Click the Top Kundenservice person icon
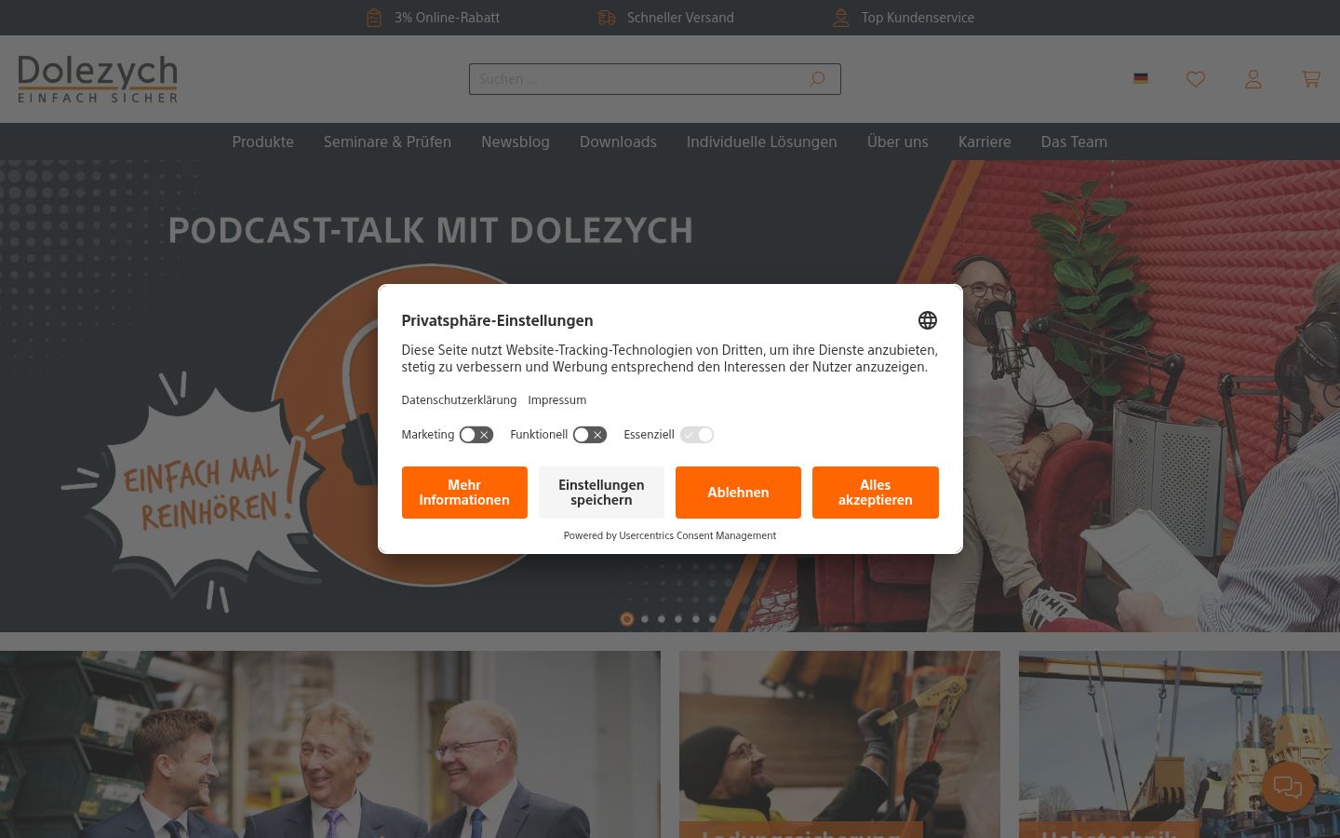This screenshot has height=838, width=1340. pyautogui.click(x=841, y=18)
